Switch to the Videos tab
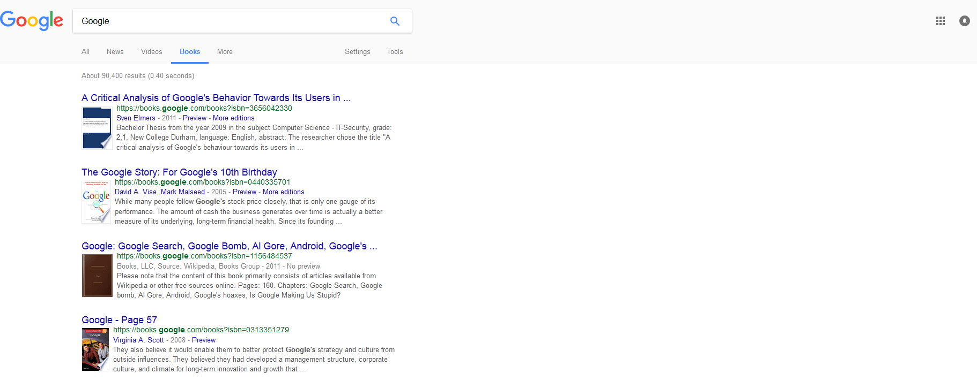Screen dimensions: 977x381 (152, 52)
